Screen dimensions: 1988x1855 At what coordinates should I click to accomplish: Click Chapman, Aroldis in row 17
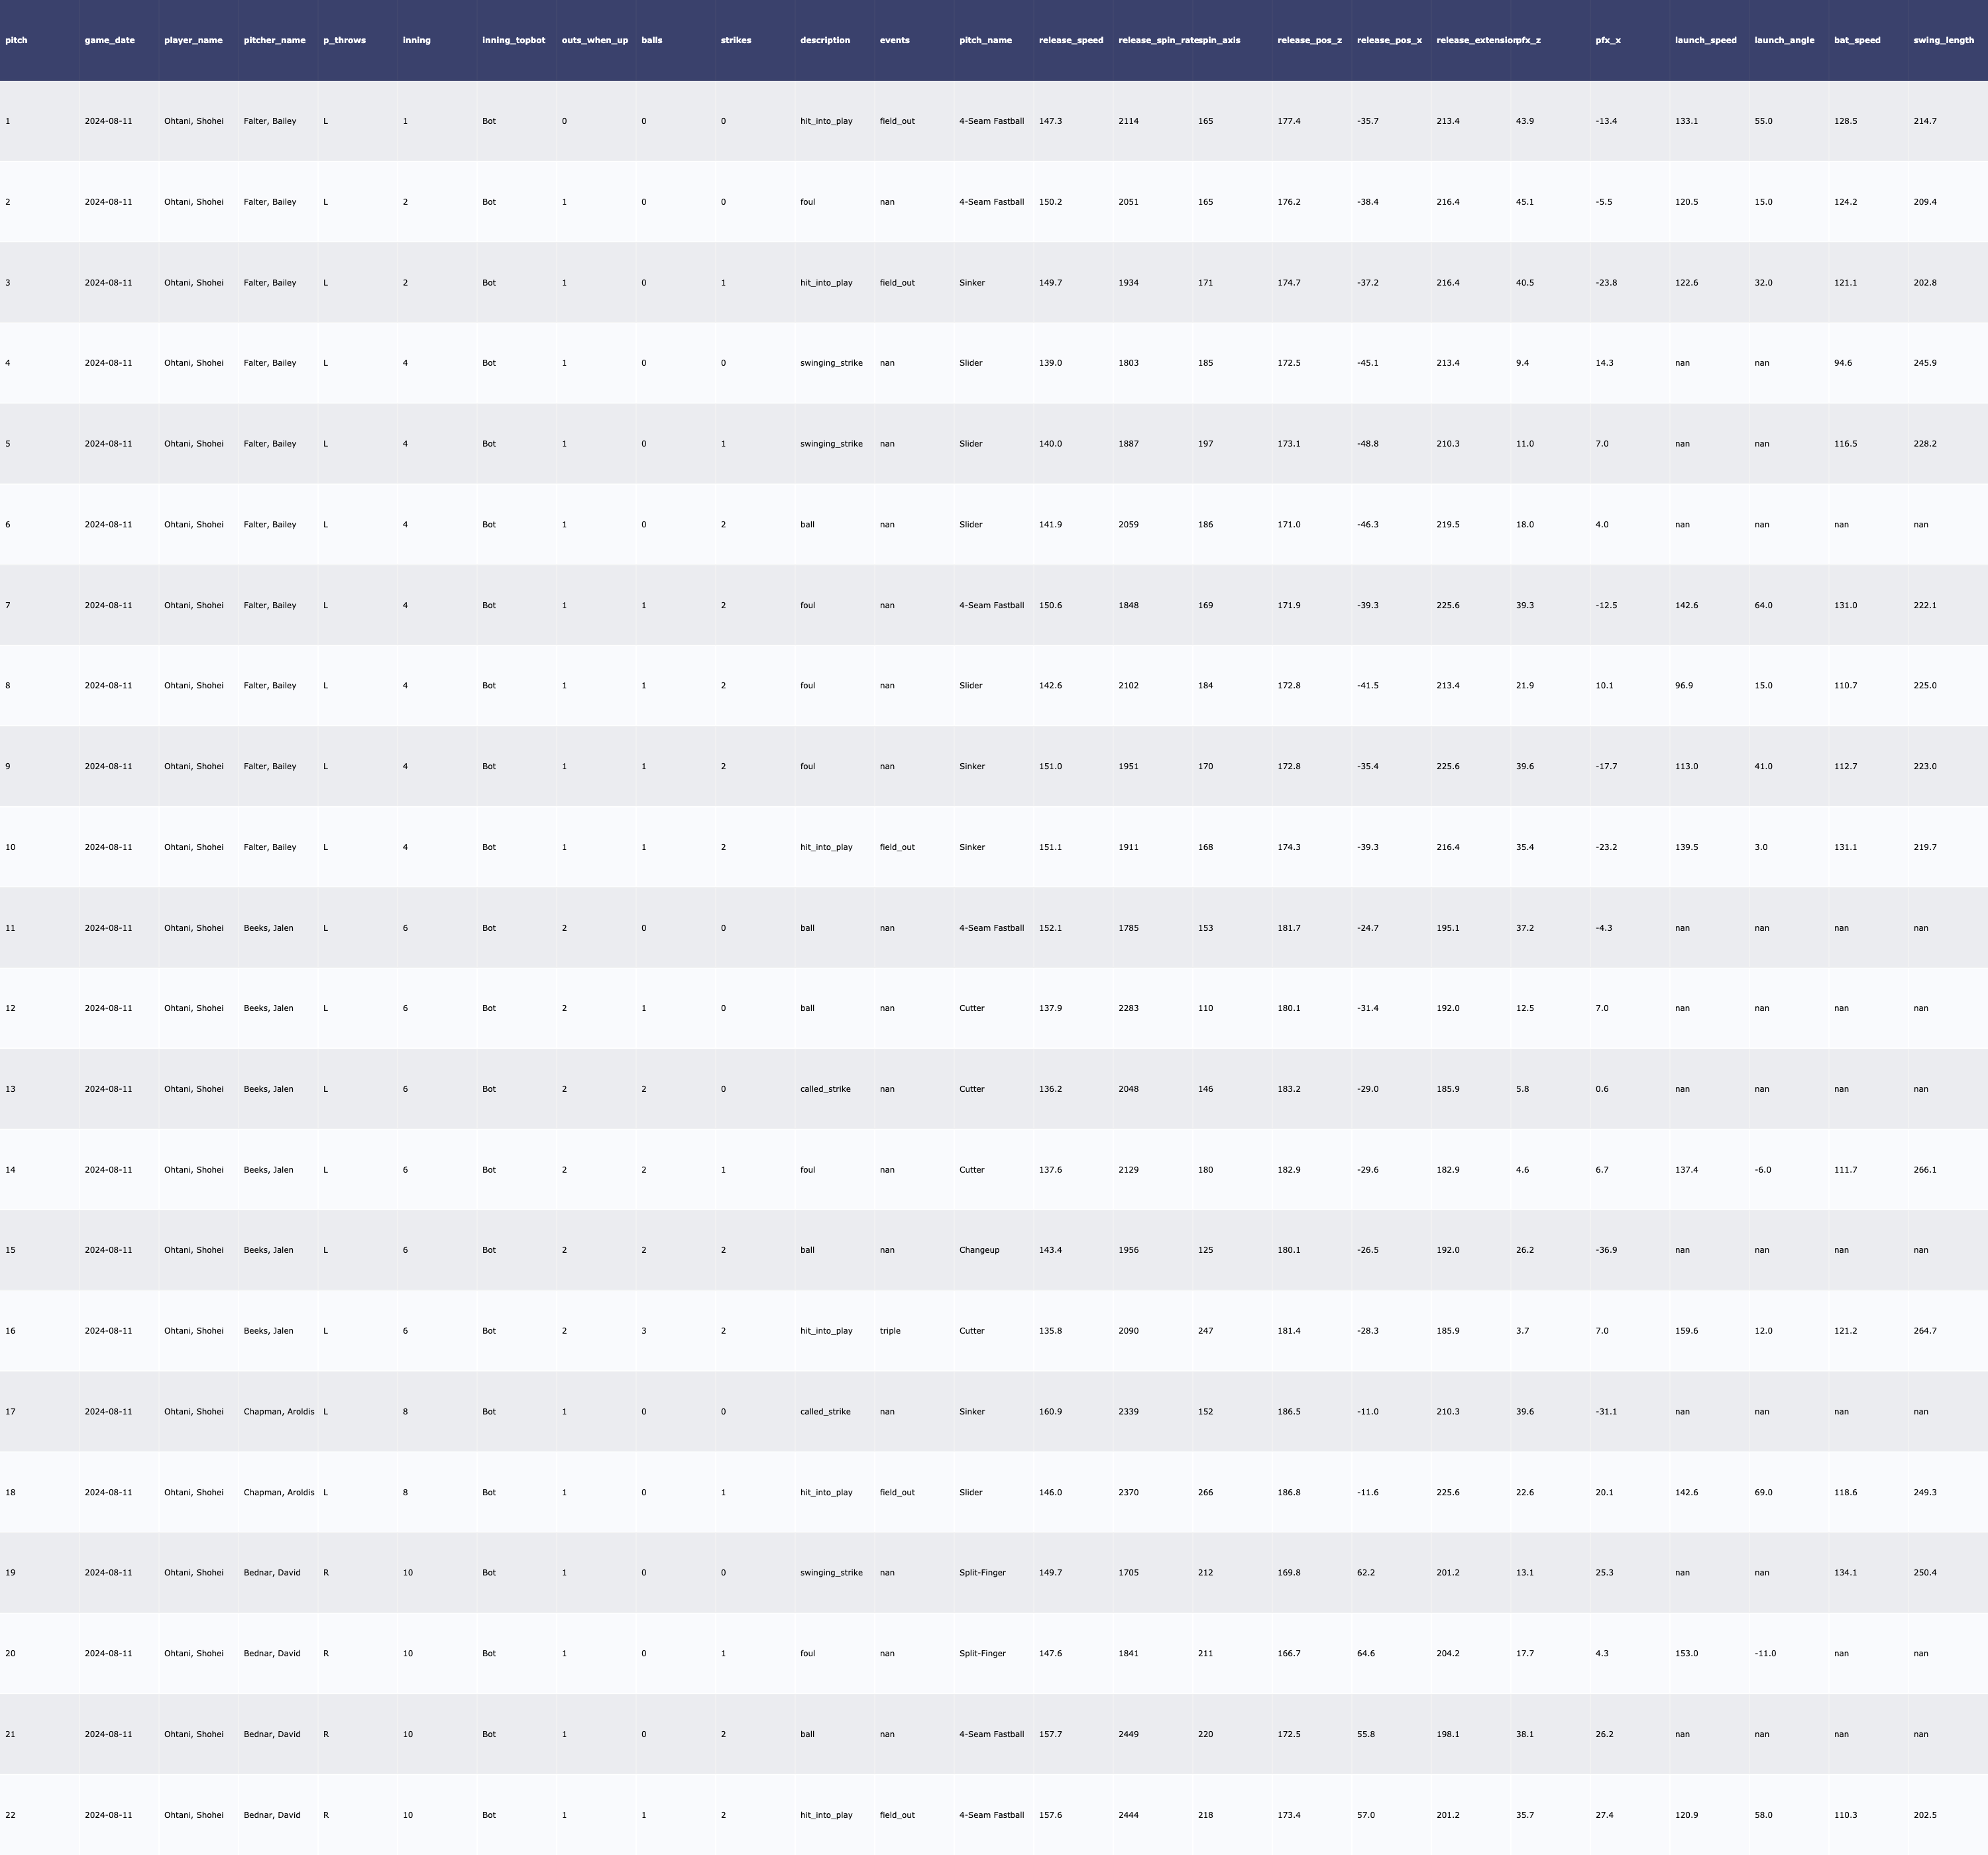[279, 1412]
